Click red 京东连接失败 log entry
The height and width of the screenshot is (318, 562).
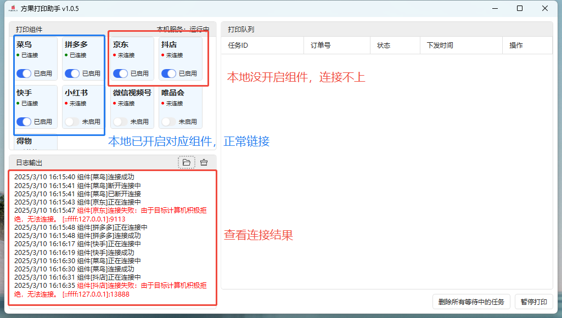pos(110,214)
